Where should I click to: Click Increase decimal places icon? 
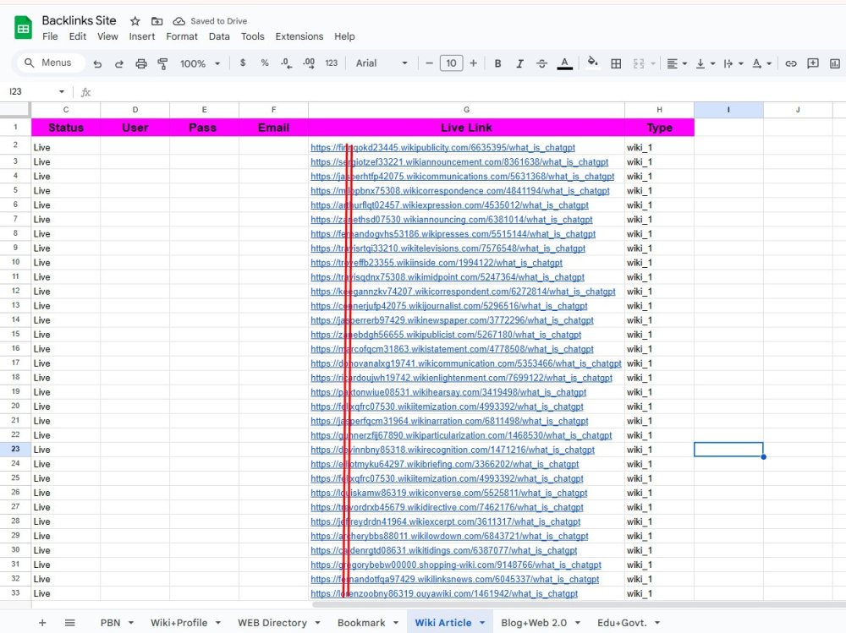309,63
